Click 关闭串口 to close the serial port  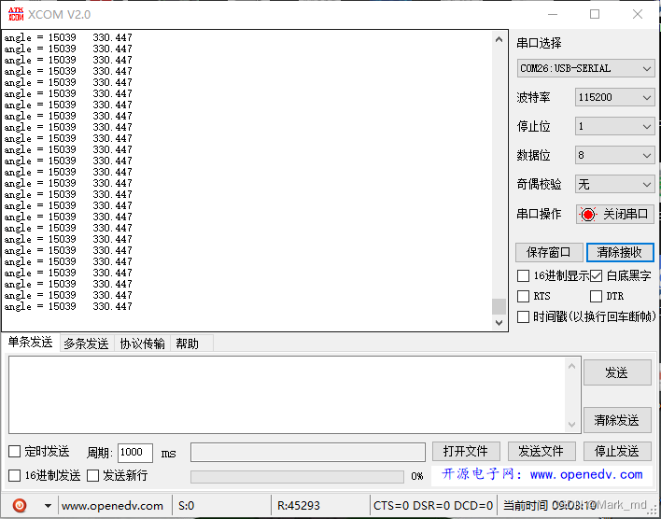615,214
